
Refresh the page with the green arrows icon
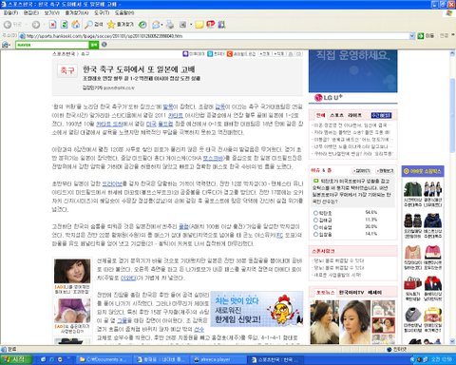click(65, 25)
